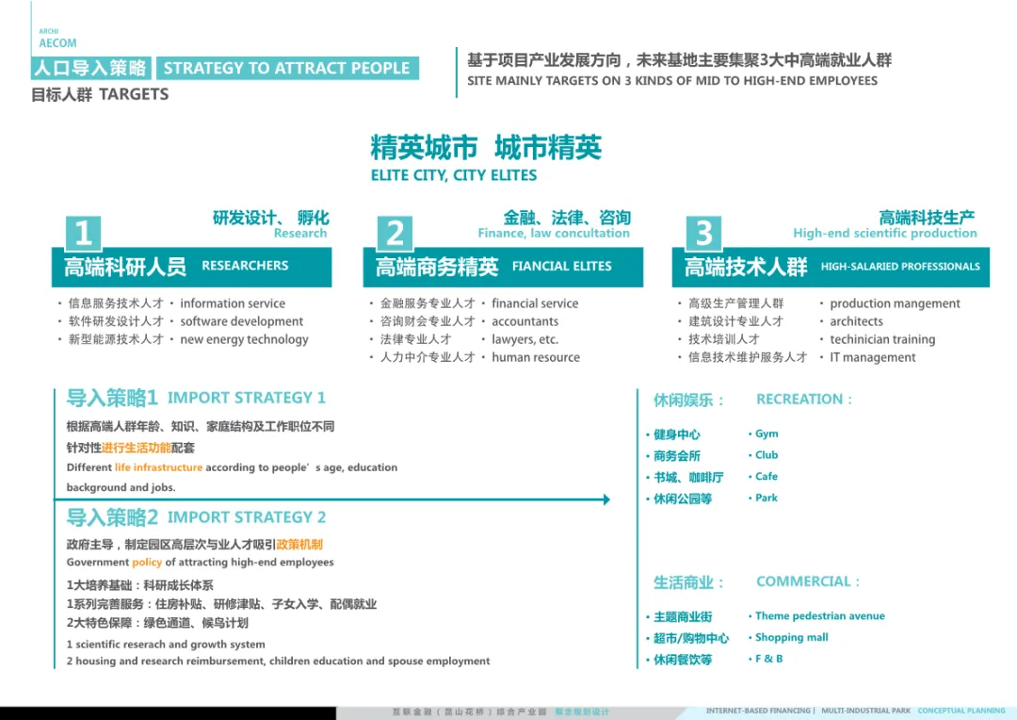Click '主题商业街' list item

(x=683, y=616)
